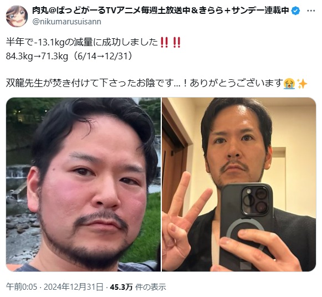The image size is (322, 297).
Task: Click the first red double-exclamation emoji
Action: pyautogui.click(x=164, y=43)
